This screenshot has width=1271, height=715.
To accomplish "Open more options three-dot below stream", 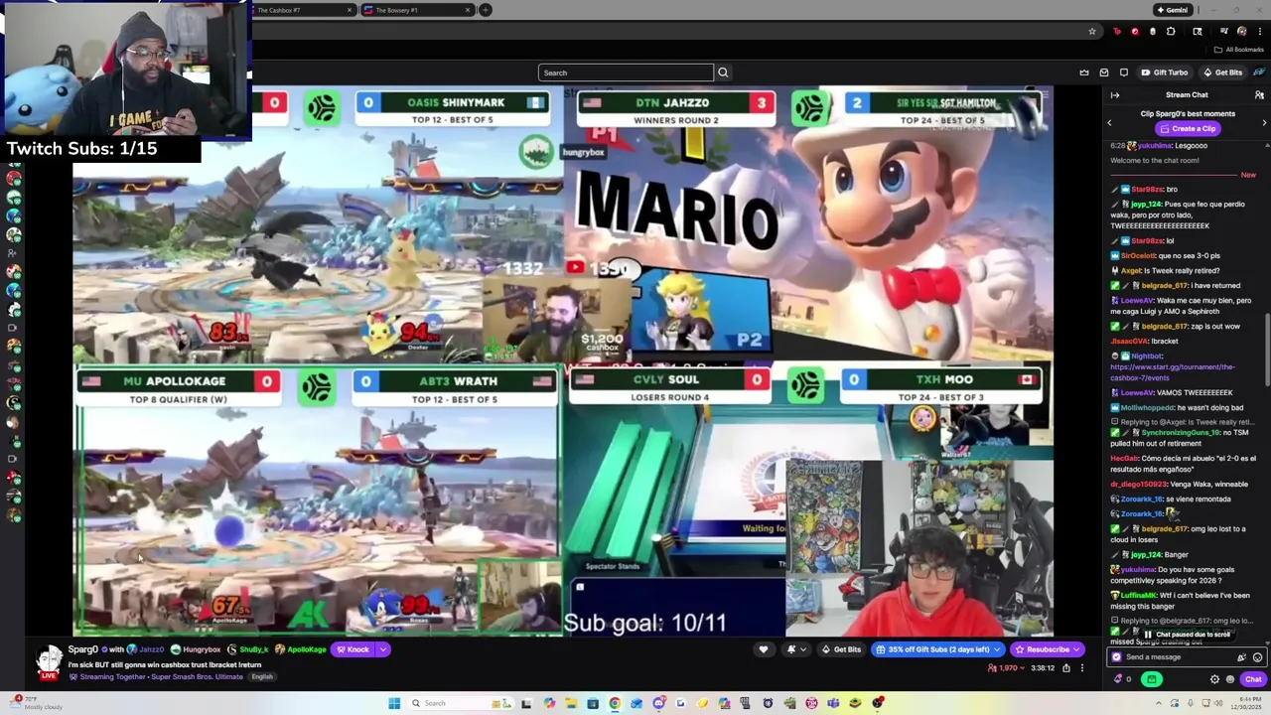I will click(x=1082, y=668).
